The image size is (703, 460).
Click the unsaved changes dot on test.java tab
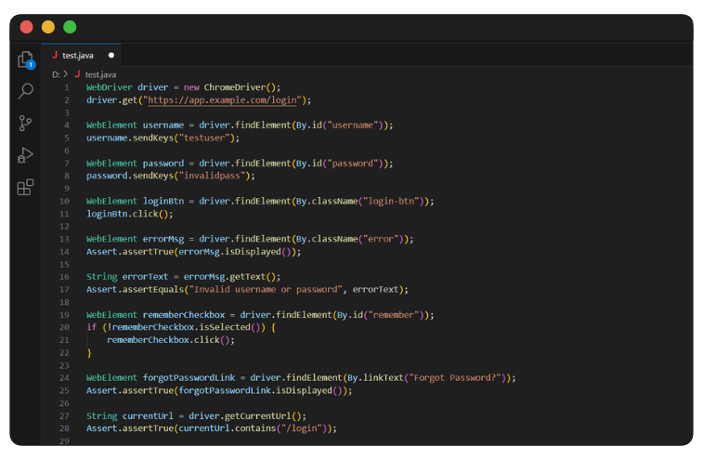pos(111,55)
